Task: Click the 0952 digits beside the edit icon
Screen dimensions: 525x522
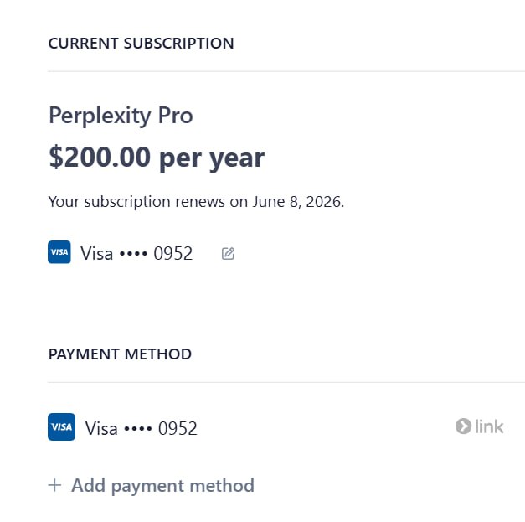Action: (173, 253)
